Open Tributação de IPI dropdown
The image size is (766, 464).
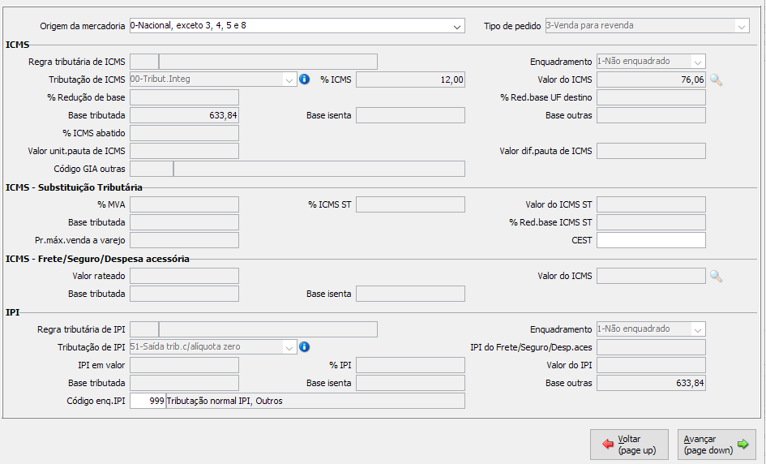[289, 347]
